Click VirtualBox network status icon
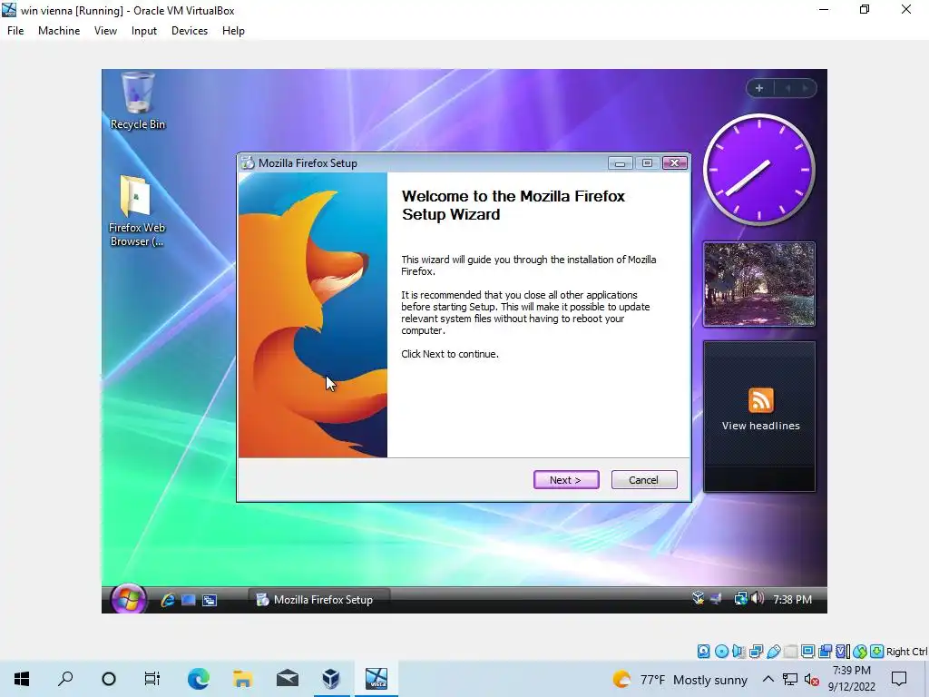This screenshot has width=929, height=697. [x=756, y=652]
